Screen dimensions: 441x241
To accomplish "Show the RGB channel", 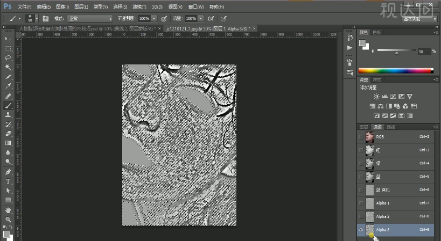I will point(361,137).
